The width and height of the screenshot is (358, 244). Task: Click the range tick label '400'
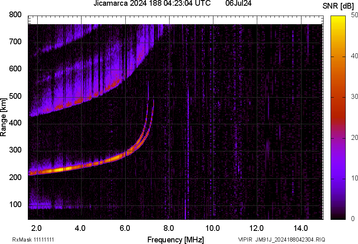(x=15, y=123)
